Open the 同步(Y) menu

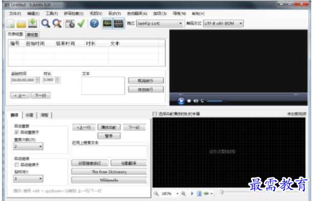click(x=114, y=13)
